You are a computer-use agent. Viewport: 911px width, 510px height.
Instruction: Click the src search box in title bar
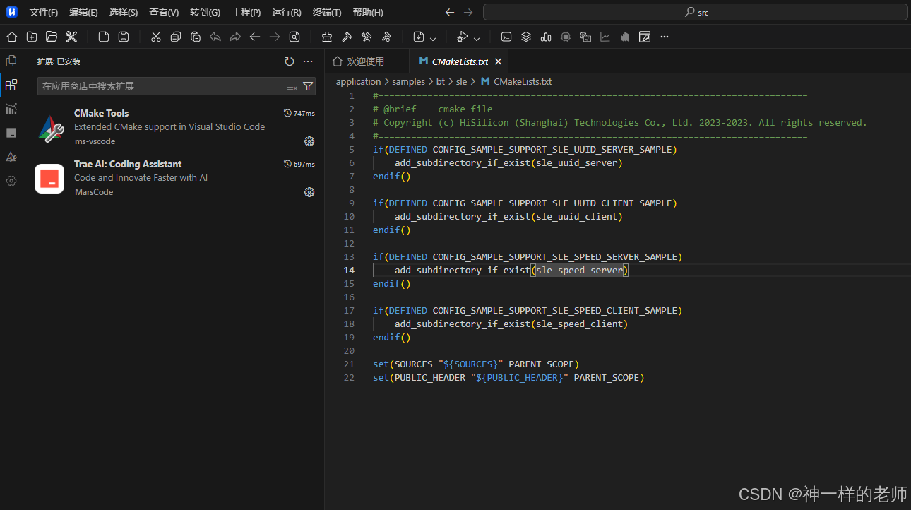click(x=696, y=12)
